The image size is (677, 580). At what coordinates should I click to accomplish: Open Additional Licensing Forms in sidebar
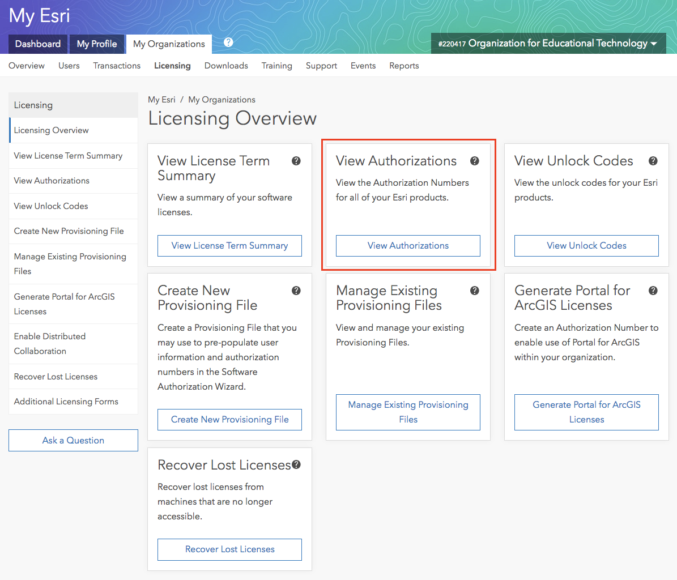(74, 402)
